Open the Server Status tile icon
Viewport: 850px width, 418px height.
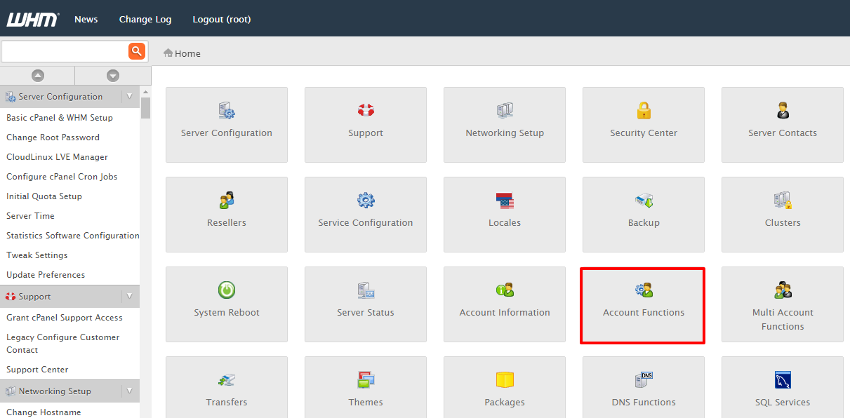366,290
